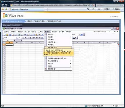The height and width of the screenshot is (108, 125).
Task: Click the font color A swatch button
Action: pyautogui.click(x=74, y=38)
